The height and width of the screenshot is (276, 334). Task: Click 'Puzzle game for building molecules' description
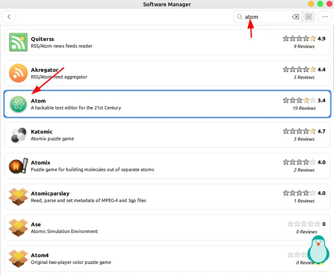92,170
